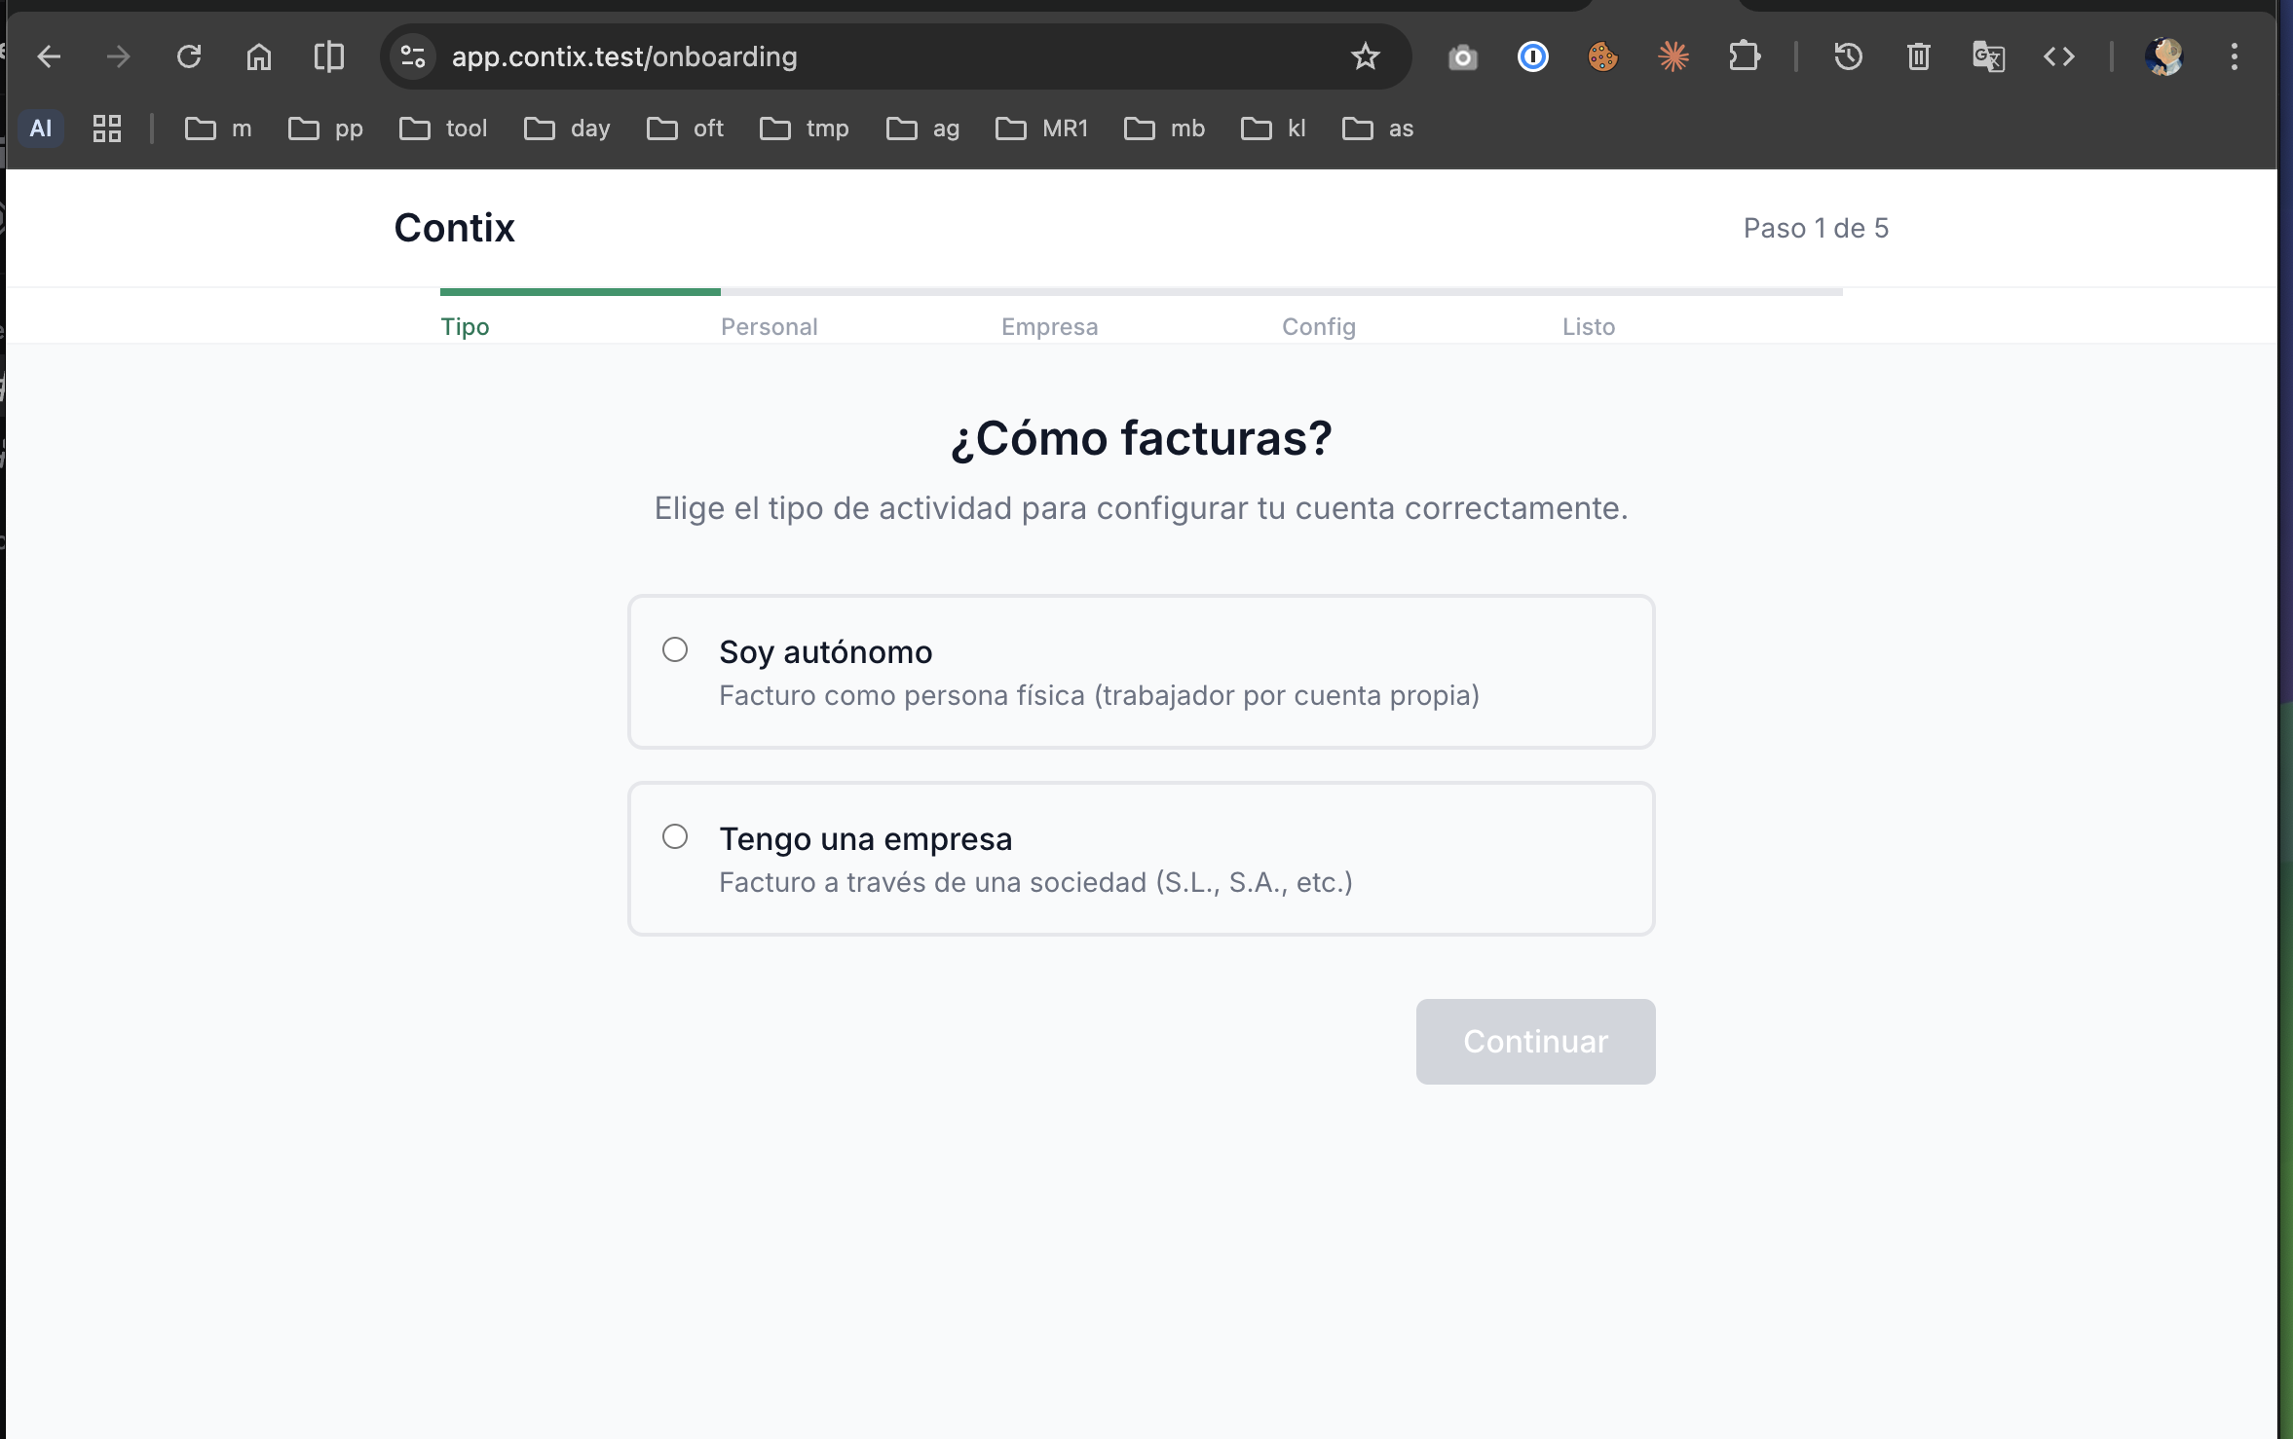Open the 1Password extension
This screenshot has width=2293, height=1439.
point(1530,56)
